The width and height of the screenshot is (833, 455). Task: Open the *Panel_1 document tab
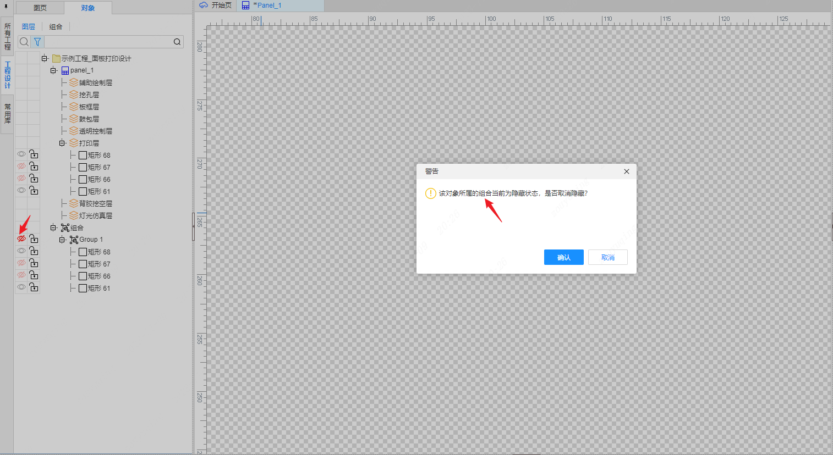coord(281,5)
